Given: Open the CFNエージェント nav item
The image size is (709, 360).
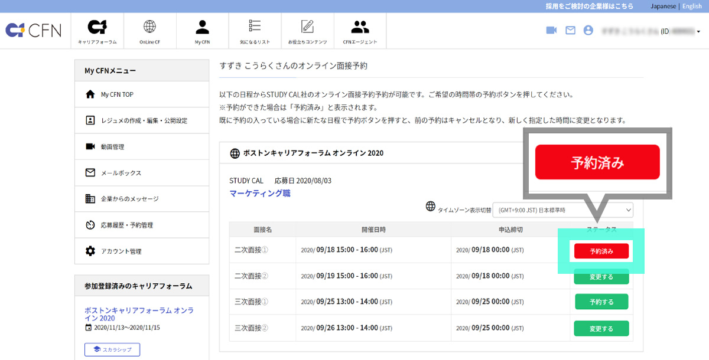Looking at the screenshot, I should (360, 31).
